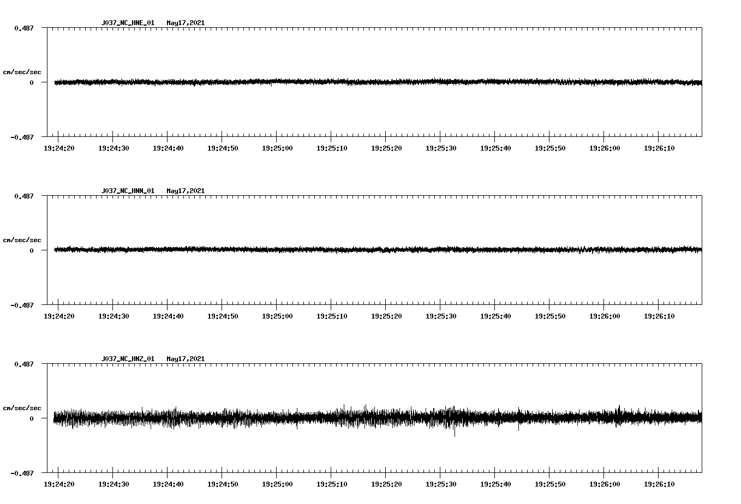741x504 pixels.
Task: Select the J037_NC_HNN_01 channel title
Action: (x=127, y=190)
